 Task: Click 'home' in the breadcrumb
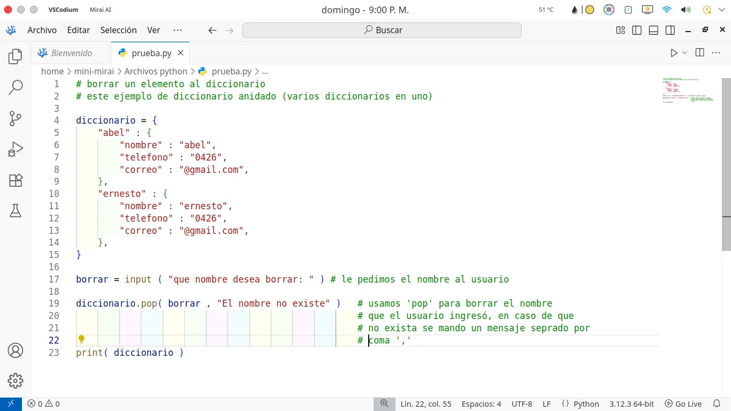(52, 71)
